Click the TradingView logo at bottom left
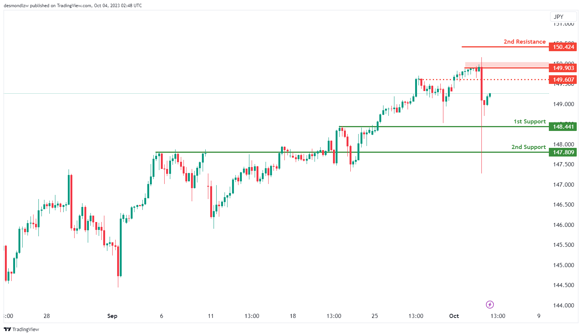The image size is (582, 336). click(21, 329)
